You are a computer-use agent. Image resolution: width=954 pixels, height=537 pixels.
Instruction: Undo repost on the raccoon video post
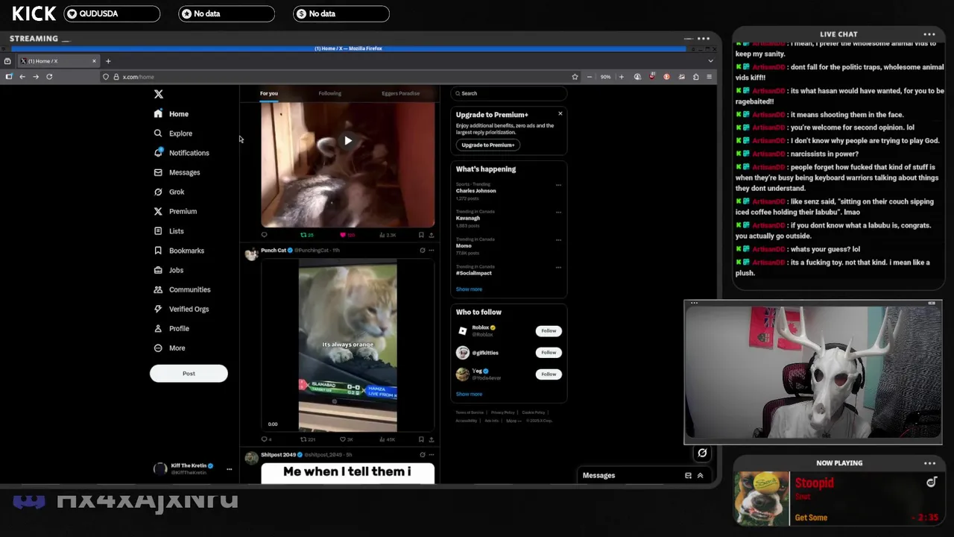coord(306,235)
